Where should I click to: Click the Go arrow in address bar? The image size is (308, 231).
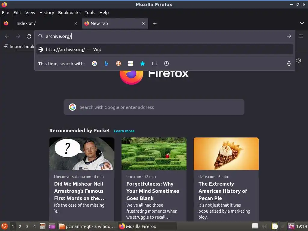click(x=289, y=36)
